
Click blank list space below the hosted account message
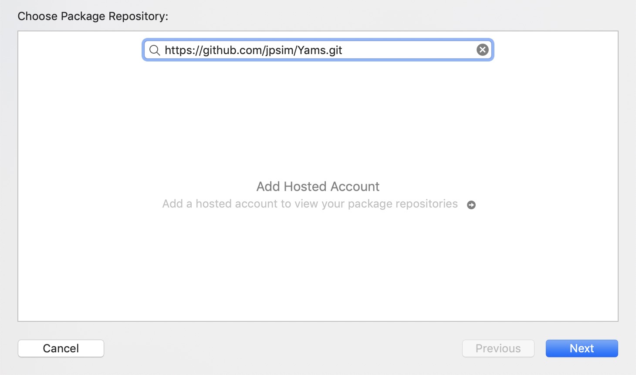[x=318, y=266]
